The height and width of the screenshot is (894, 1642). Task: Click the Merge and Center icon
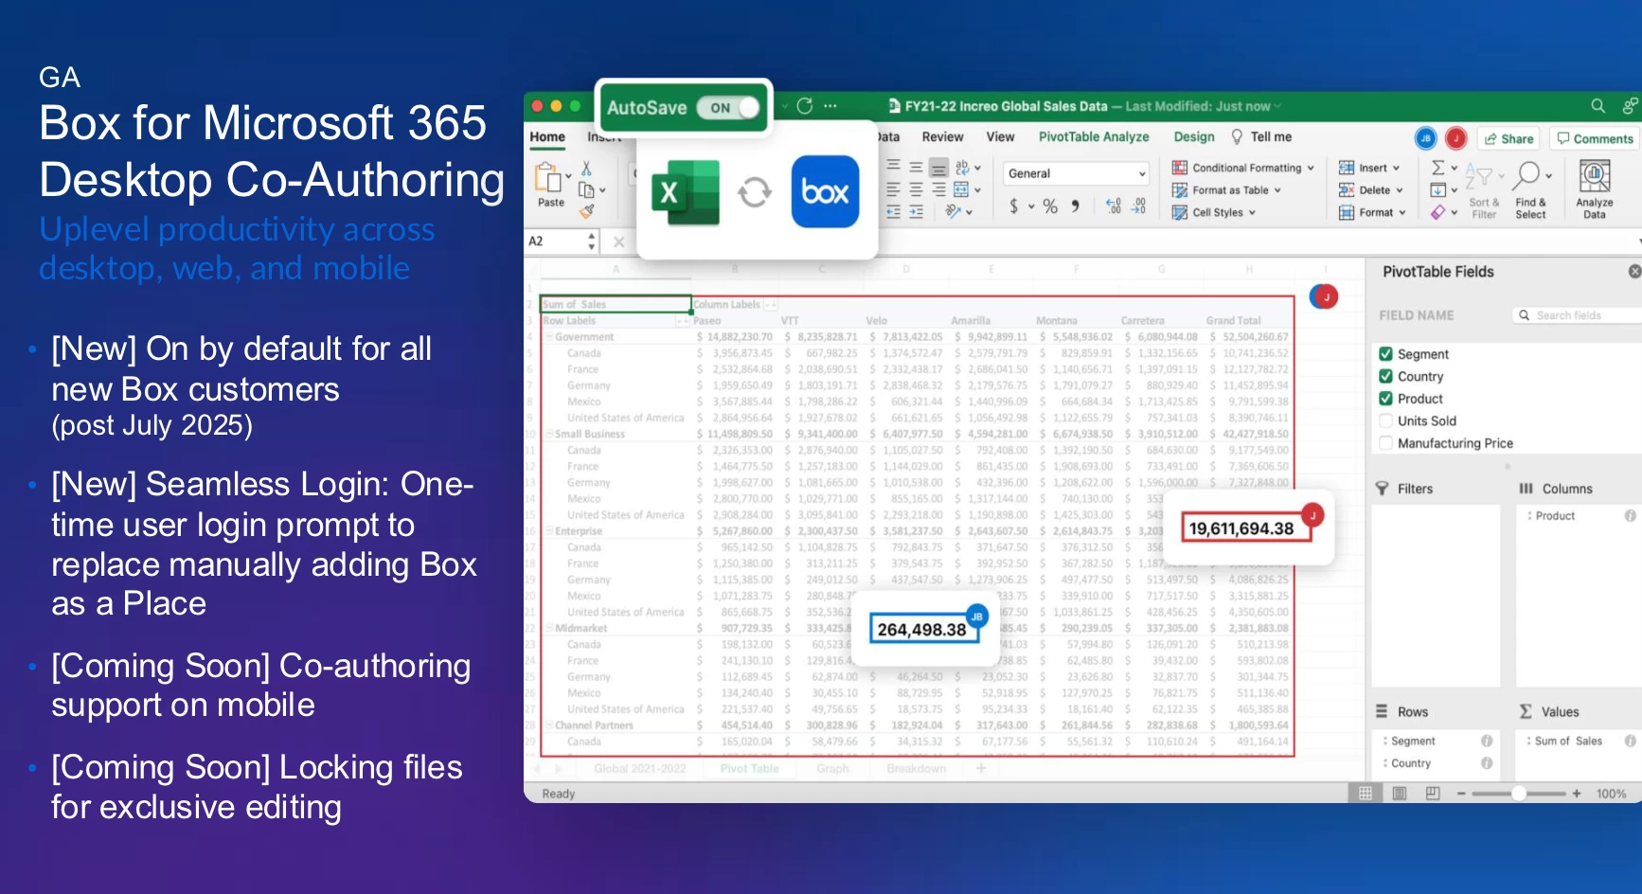point(962,190)
